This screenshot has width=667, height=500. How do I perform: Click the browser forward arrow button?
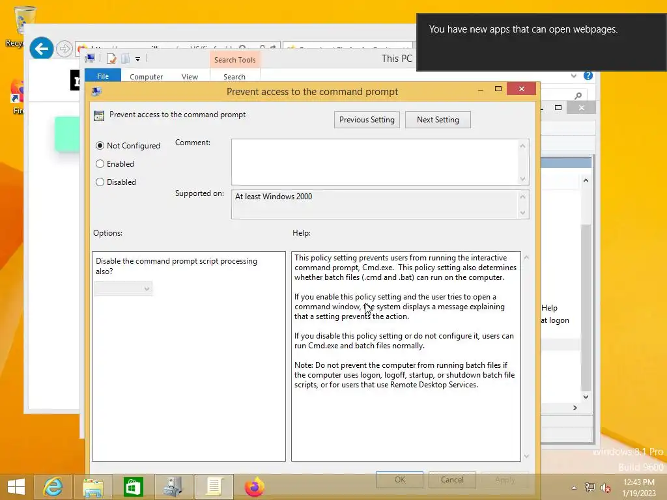click(x=64, y=49)
